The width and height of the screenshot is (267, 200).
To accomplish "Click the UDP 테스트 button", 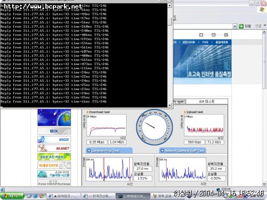I will coord(207,101).
